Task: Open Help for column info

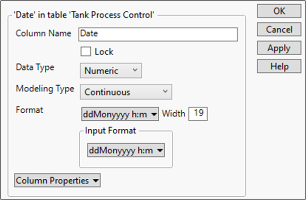Action: click(x=279, y=67)
